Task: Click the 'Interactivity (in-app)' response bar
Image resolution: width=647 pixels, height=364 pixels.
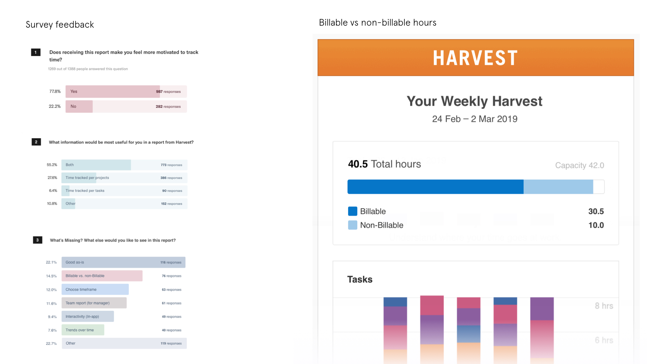Action: click(x=88, y=316)
